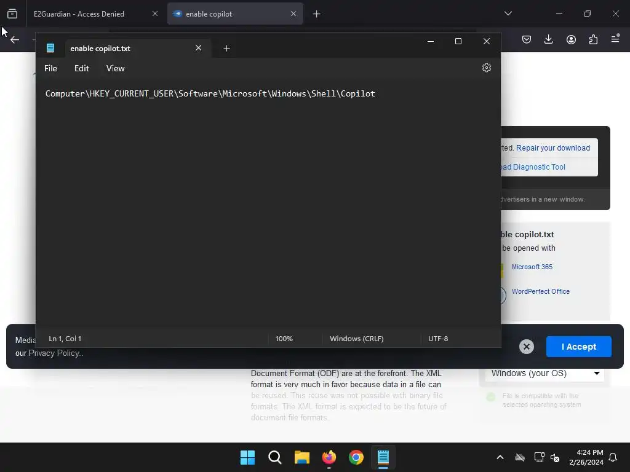The width and height of the screenshot is (630, 472).
Task: Click the I Accept cookie button
Action: point(578,347)
